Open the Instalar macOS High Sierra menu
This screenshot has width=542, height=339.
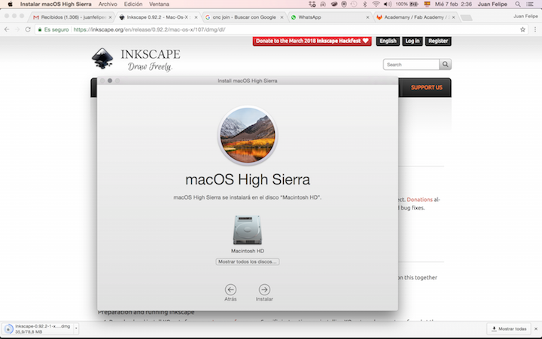(x=56, y=5)
